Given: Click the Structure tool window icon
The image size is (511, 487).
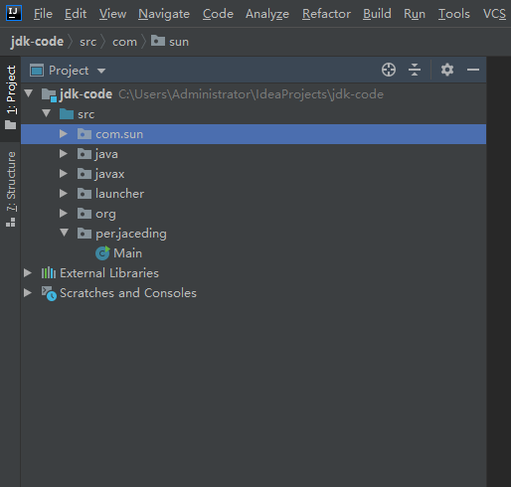Looking at the screenshot, I should pyautogui.click(x=11, y=223).
